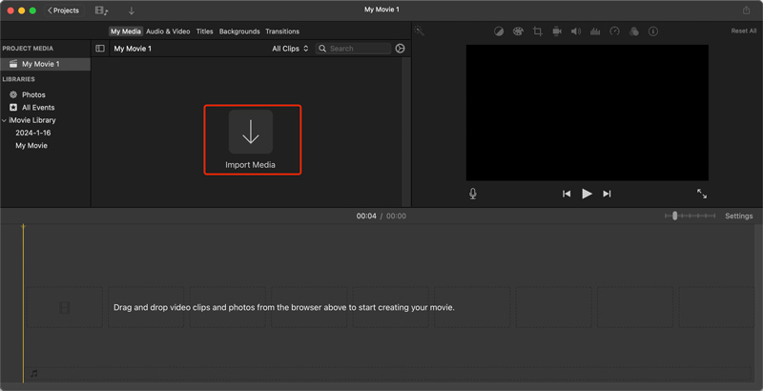Open the Stabilization camera tool

pos(557,31)
